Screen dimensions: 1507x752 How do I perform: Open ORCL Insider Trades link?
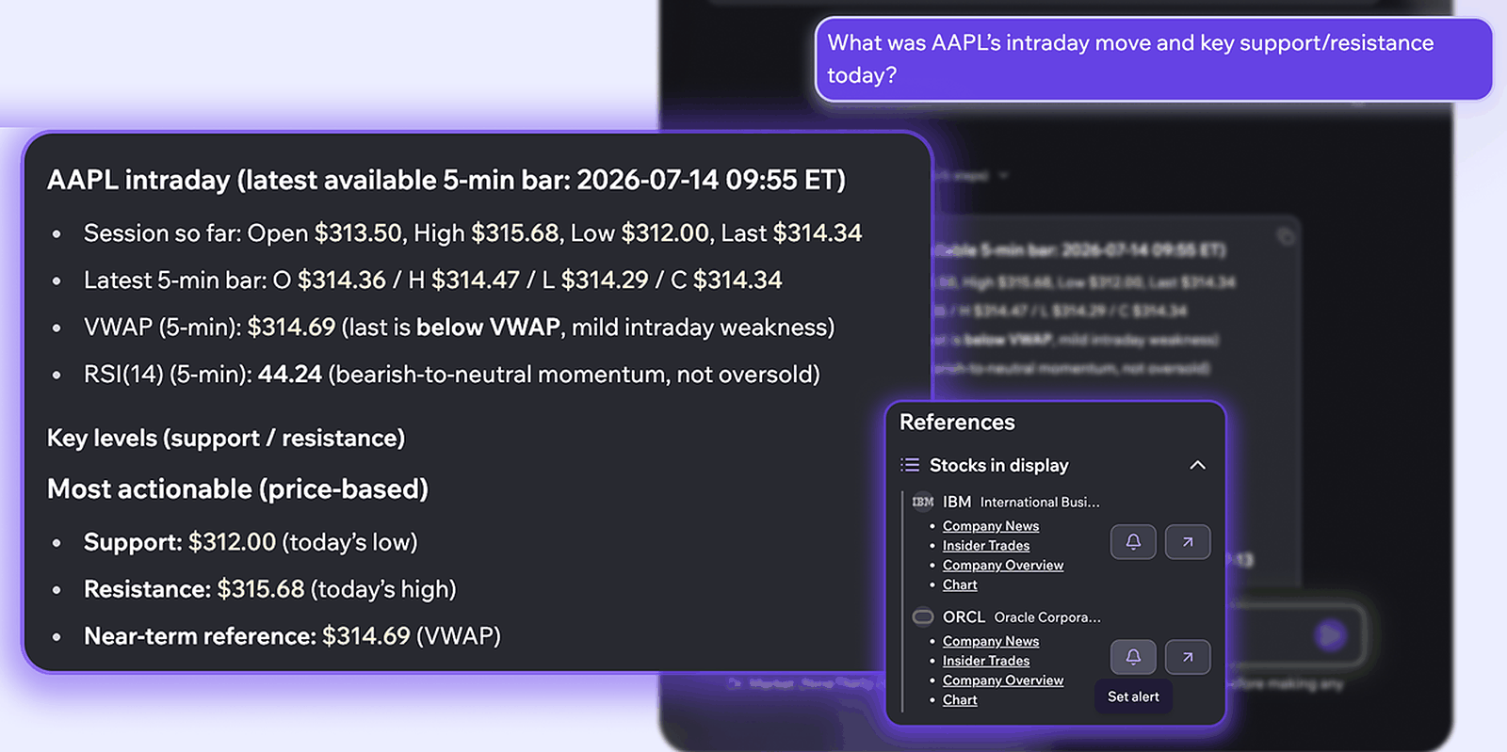point(986,662)
